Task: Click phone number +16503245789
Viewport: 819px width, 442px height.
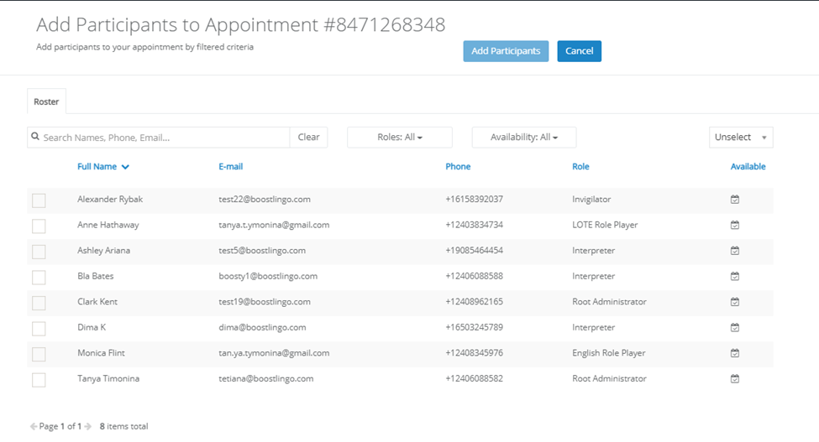Action: 474,327
